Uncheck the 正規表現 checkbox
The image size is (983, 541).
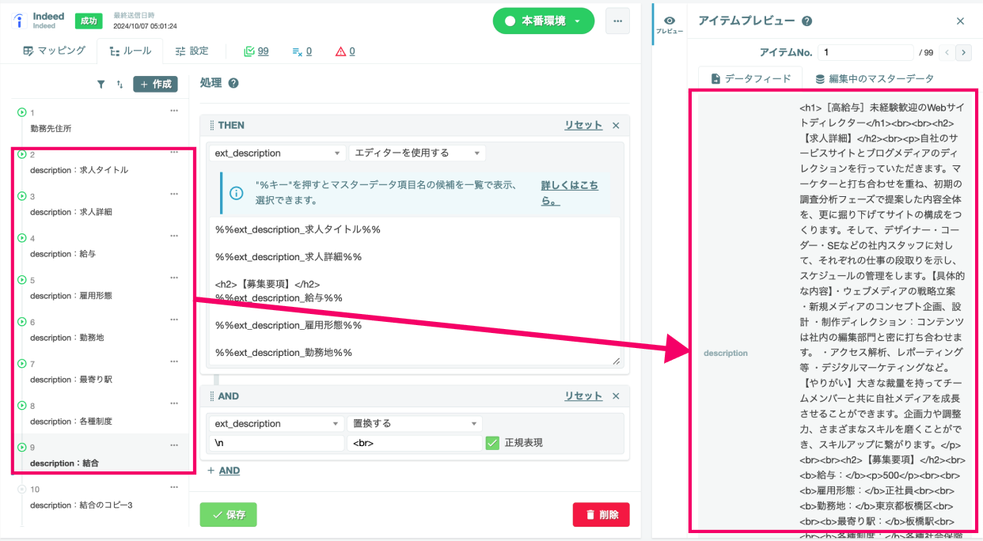(492, 443)
